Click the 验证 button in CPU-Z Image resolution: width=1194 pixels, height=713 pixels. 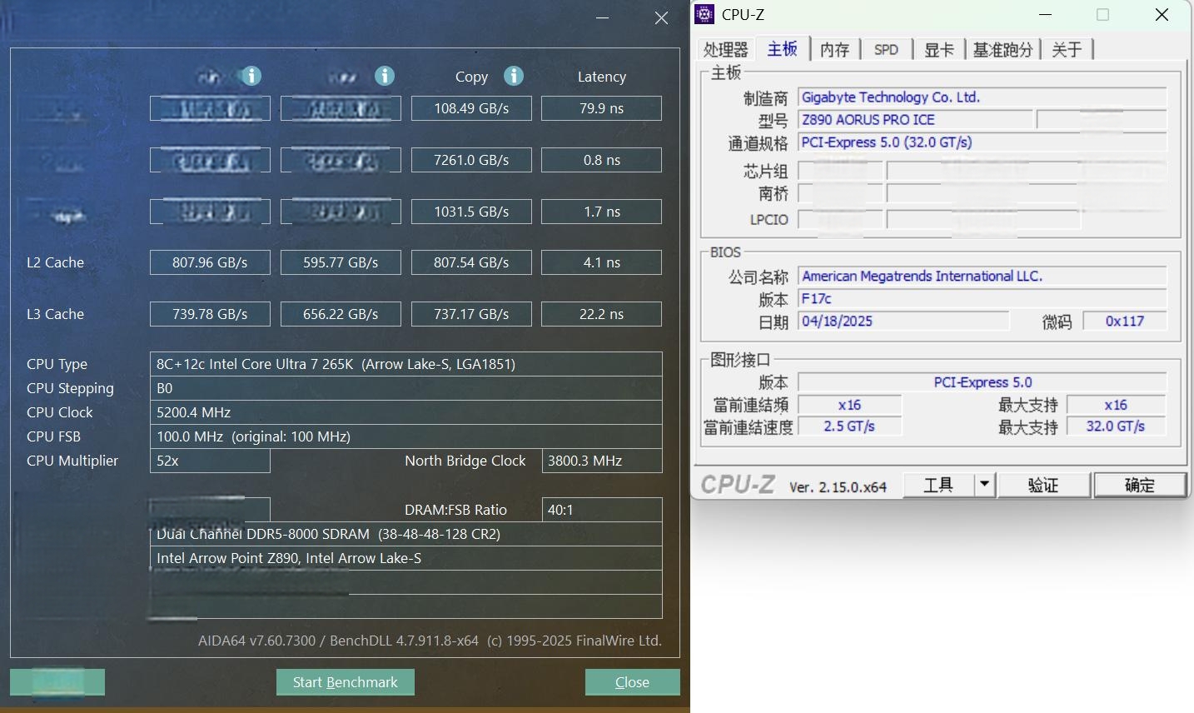click(x=1043, y=485)
